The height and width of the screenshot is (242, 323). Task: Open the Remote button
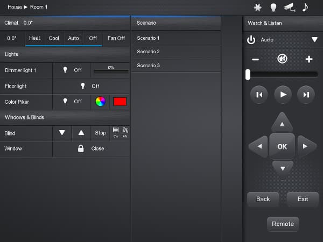(x=283, y=224)
